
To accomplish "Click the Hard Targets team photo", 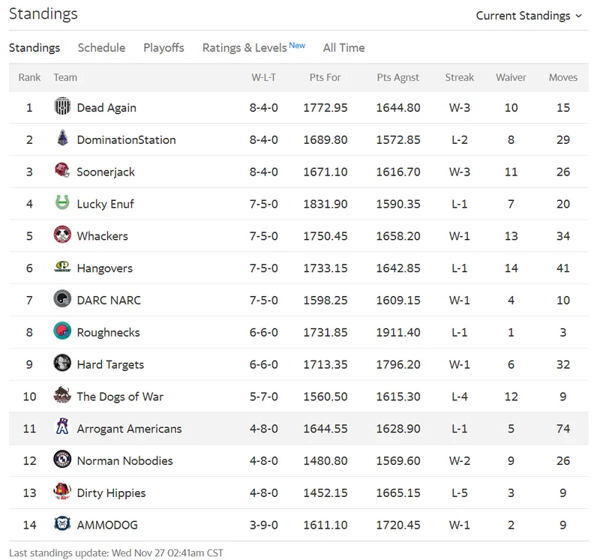I will (x=62, y=364).
